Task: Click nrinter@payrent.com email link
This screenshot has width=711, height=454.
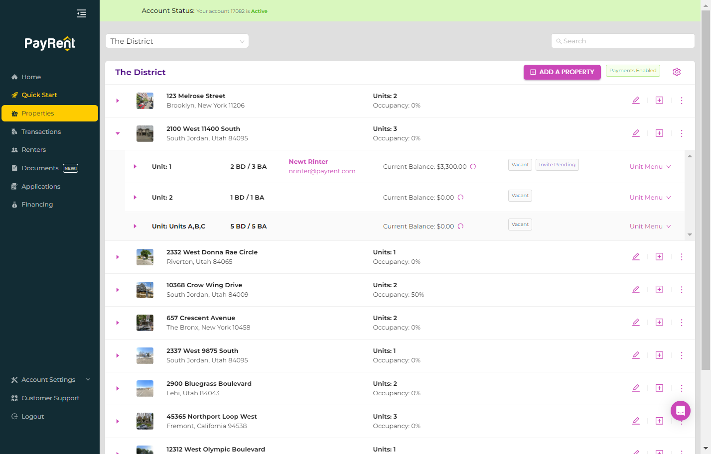Action: (322, 171)
